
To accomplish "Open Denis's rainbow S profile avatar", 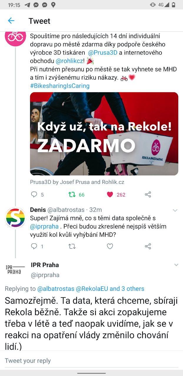I will click(15, 218).
